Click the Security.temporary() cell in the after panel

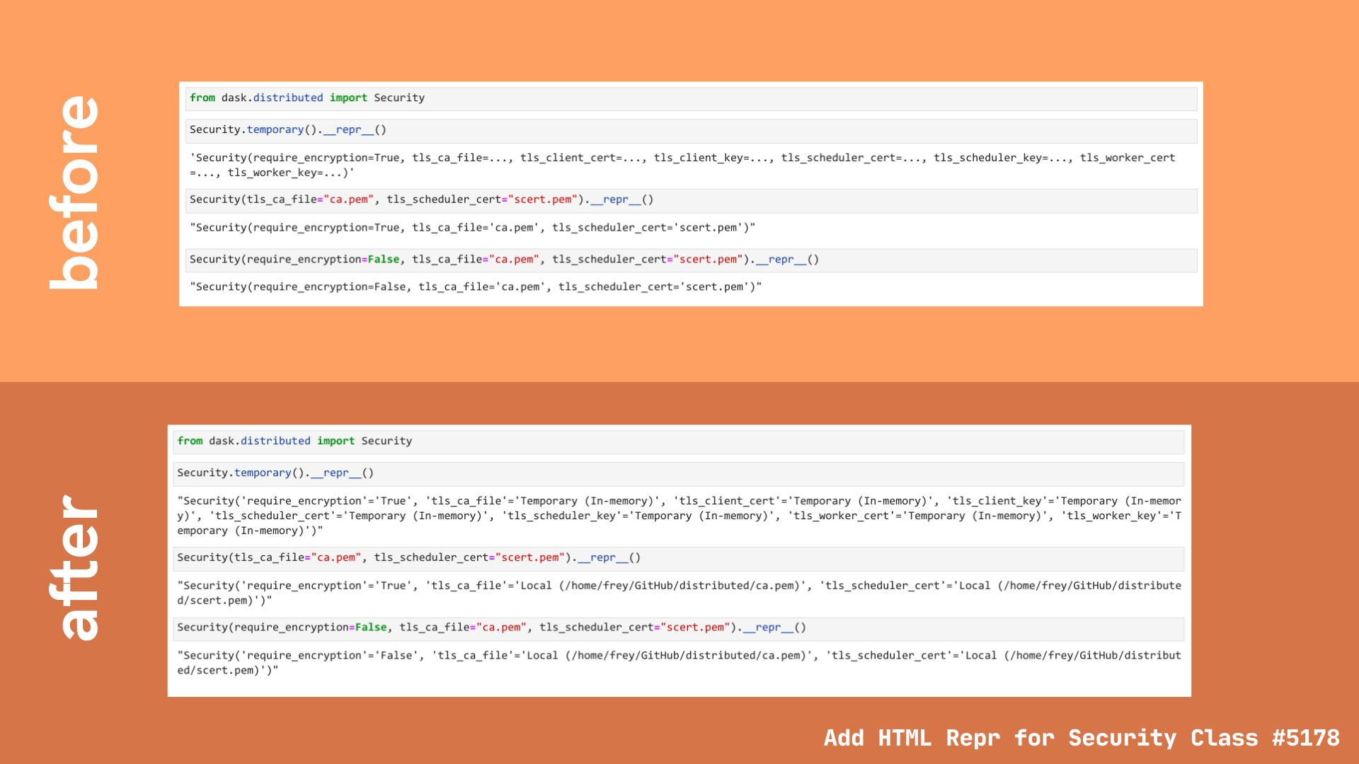(x=275, y=473)
